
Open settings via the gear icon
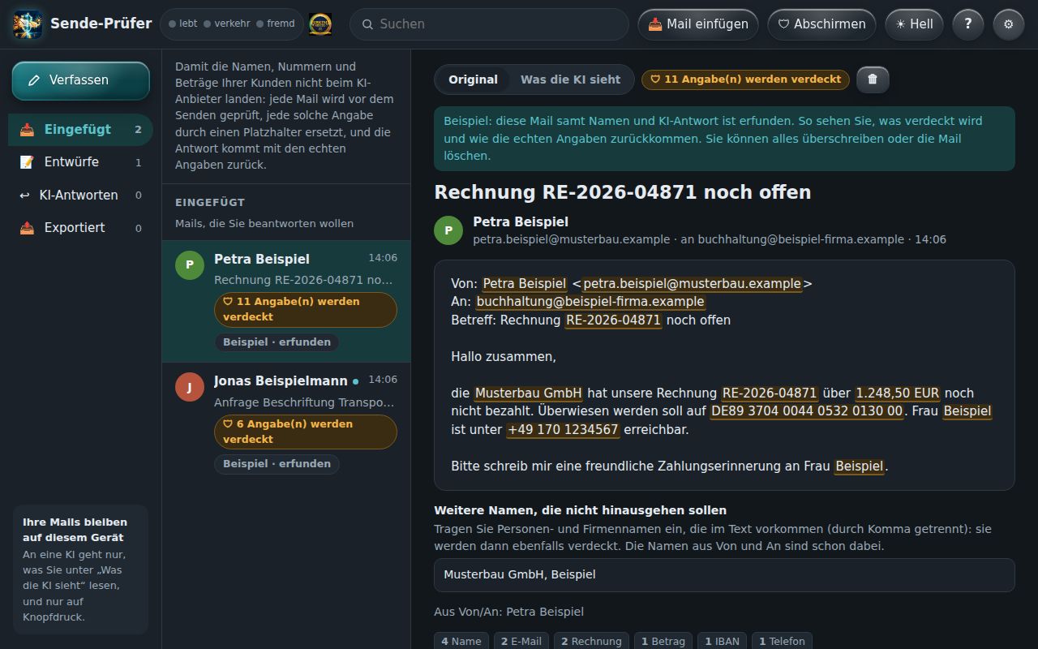coord(1009,24)
